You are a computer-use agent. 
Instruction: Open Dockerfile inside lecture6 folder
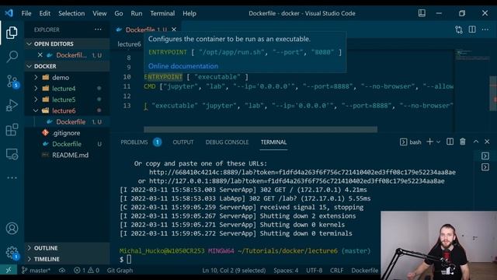click(68, 121)
